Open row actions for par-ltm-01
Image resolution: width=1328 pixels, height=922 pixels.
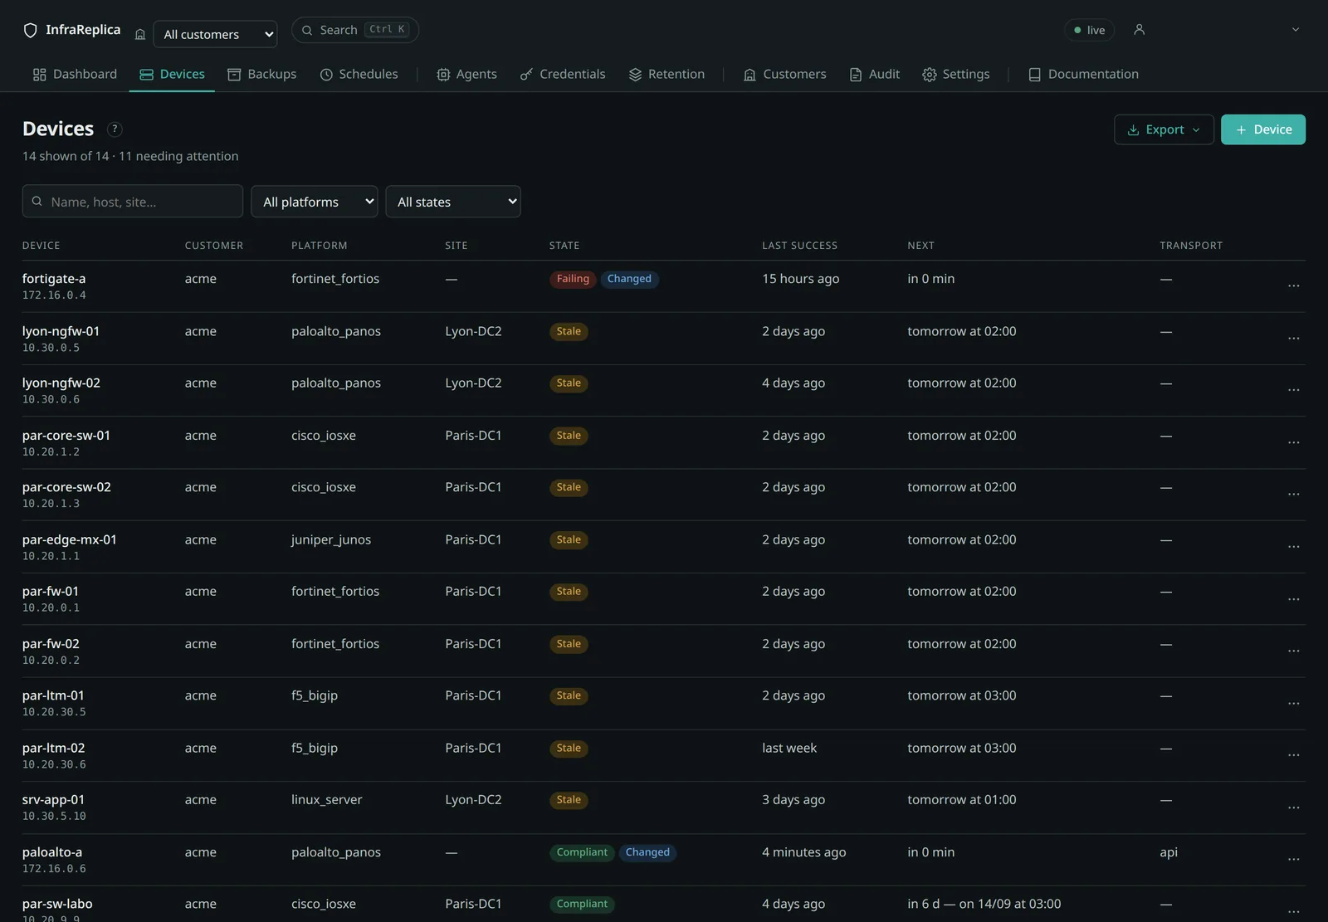pyautogui.click(x=1293, y=704)
